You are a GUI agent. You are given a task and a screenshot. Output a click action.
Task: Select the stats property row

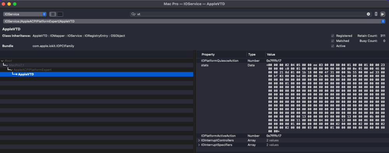point(293,98)
